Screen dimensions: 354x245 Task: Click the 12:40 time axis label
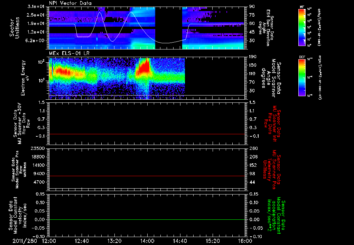pos(82,241)
